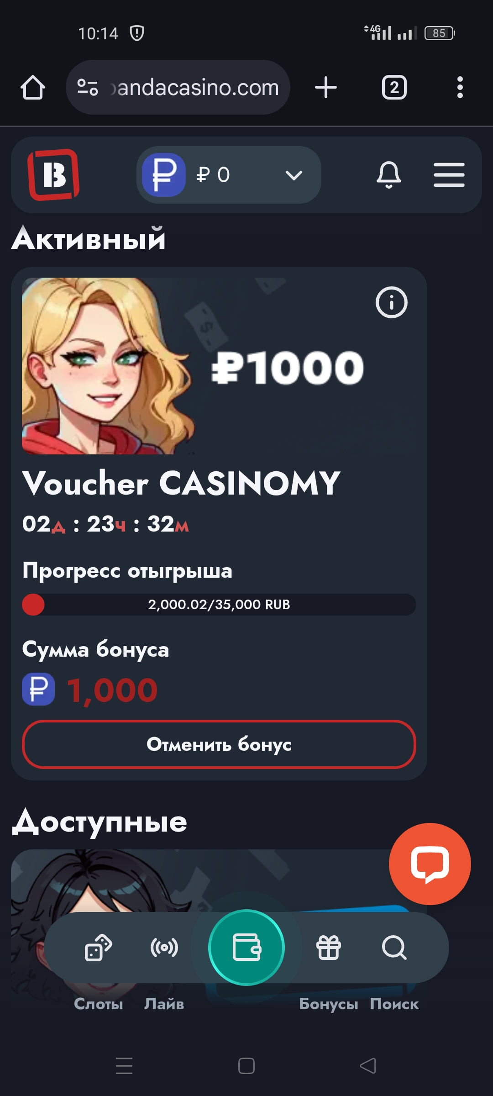Expand the ruble balance dropdown
Viewport: 493px width, 1096px height.
pyautogui.click(x=229, y=175)
